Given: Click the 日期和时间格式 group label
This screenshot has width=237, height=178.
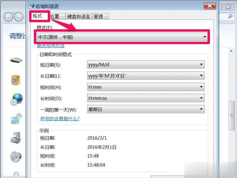Looking at the screenshot, I should pos(56,54).
